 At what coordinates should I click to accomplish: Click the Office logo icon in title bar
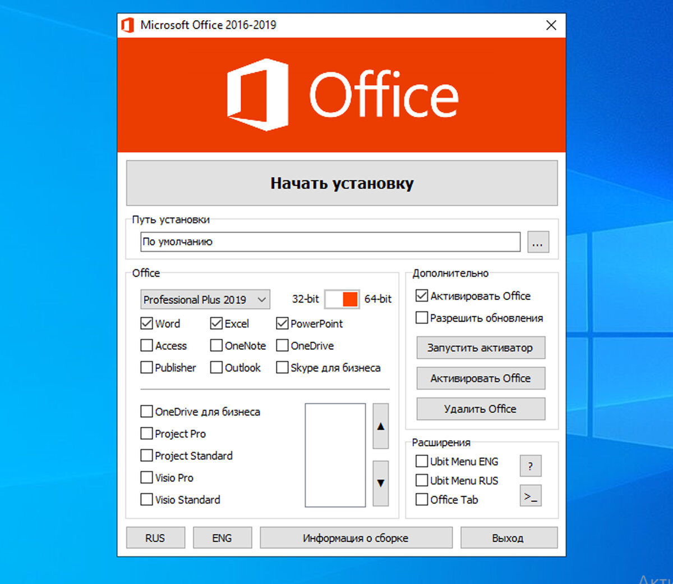point(128,25)
